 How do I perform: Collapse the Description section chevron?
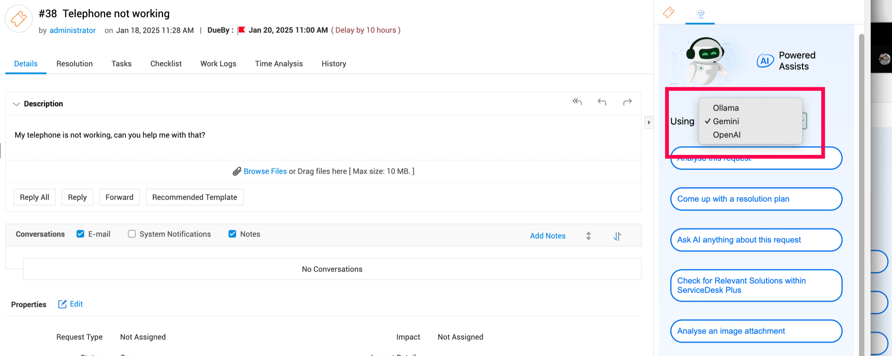tap(16, 104)
